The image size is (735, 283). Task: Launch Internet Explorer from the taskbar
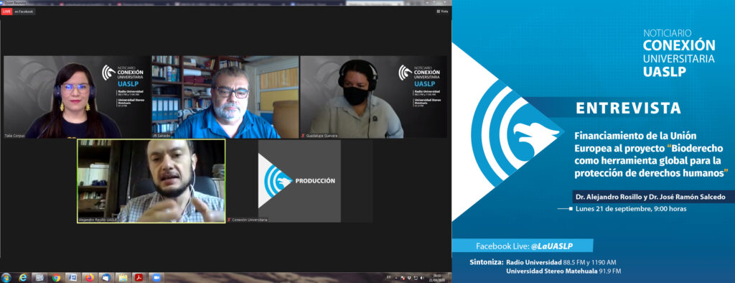pos(22,278)
